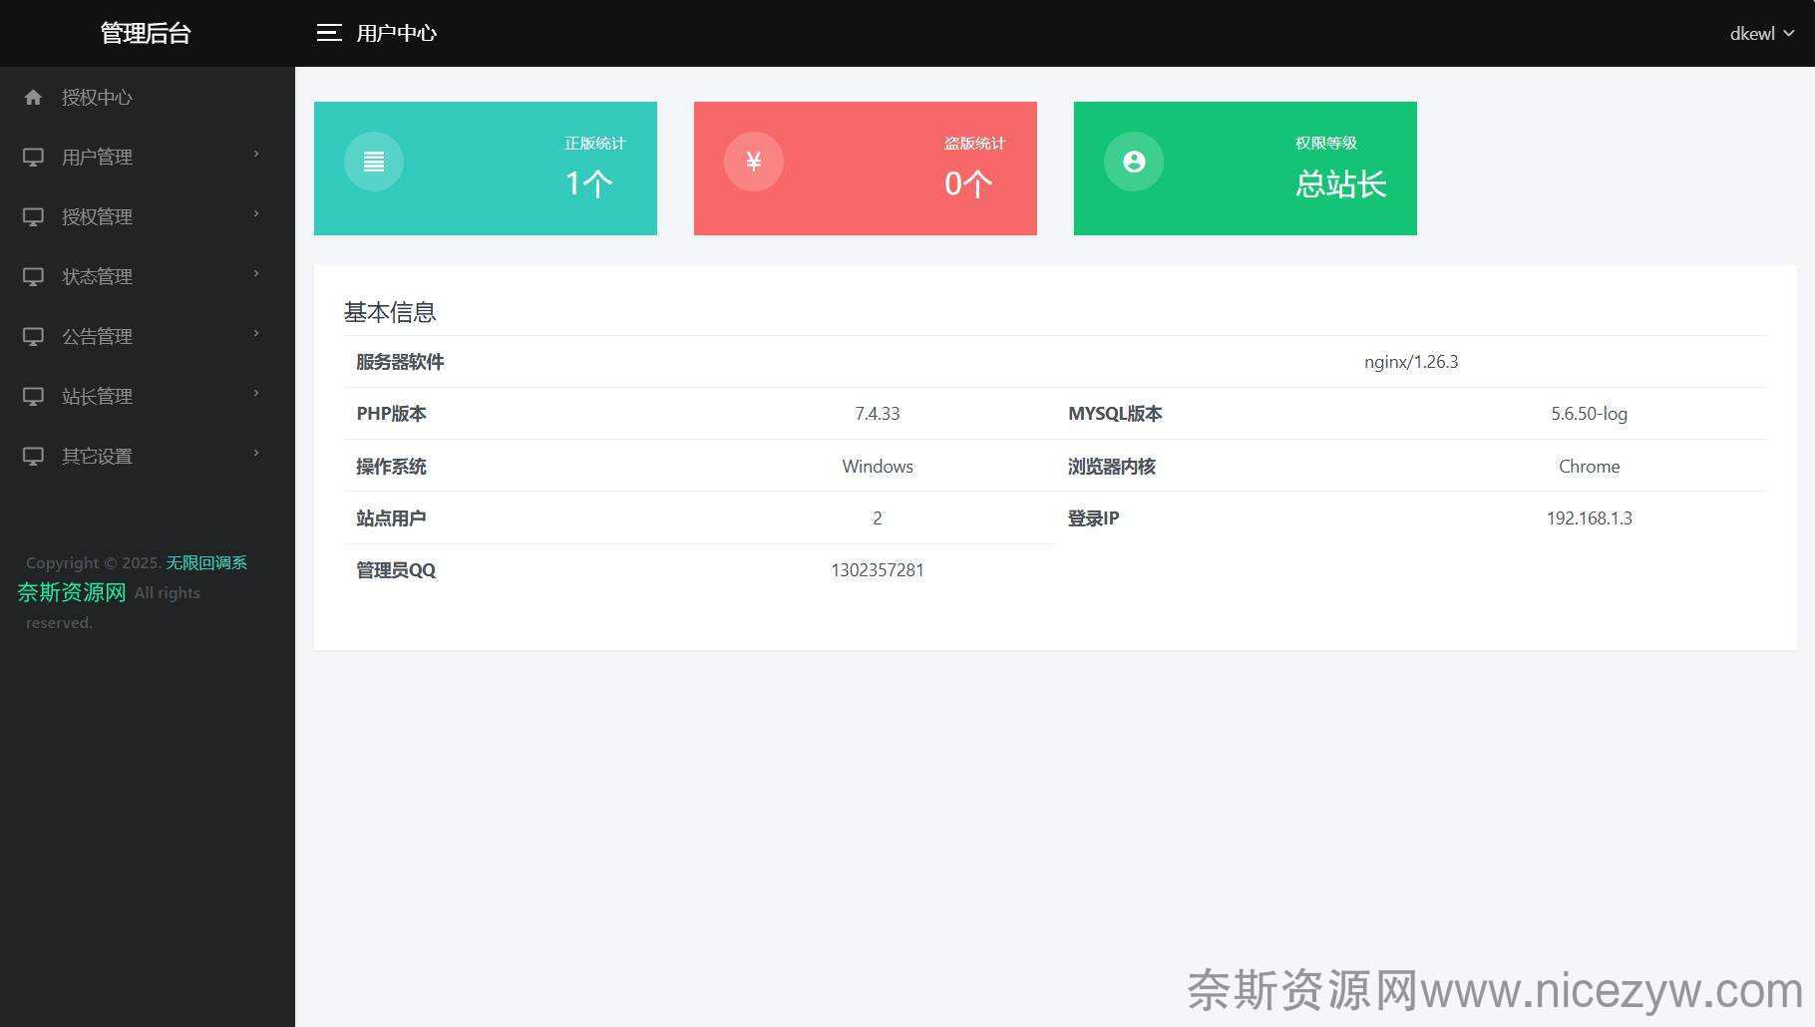Expand the 其它设置 submenu chevron
Screen dimensions: 1815x1027
point(256,453)
